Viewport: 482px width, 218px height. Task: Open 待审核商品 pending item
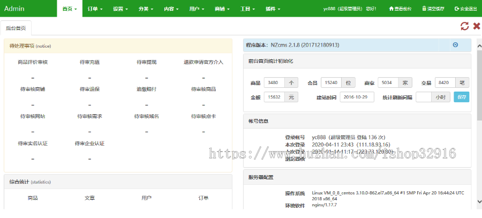pos(204,89)
